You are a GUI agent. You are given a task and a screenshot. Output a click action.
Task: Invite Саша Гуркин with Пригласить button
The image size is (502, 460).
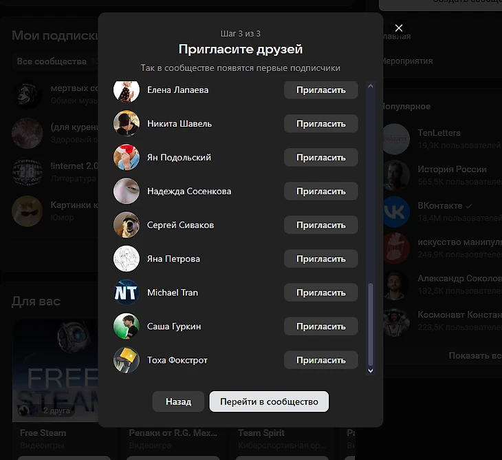pyautogui.click(x=320, y=326)
